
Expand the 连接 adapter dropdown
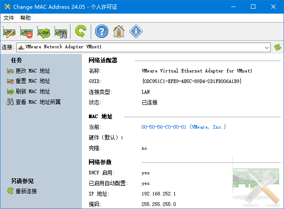267,47
